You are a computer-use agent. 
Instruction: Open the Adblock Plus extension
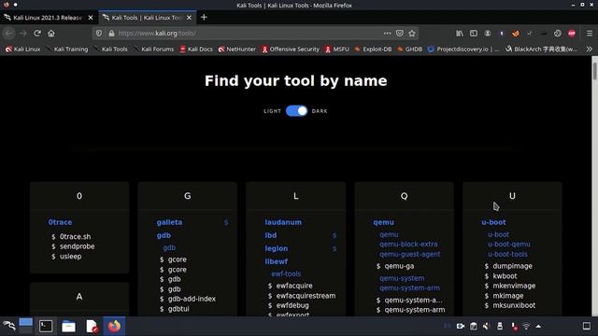572,34
